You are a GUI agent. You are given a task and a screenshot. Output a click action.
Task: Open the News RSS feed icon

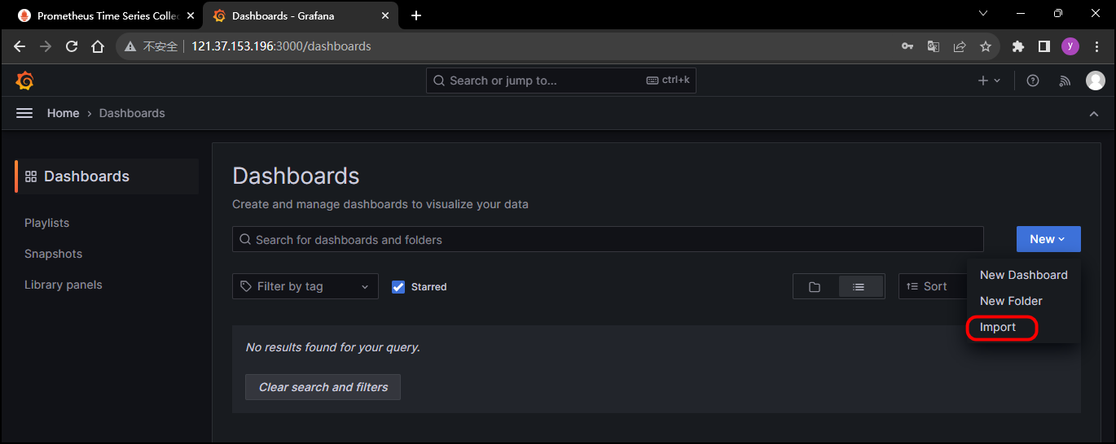(x=1065, y=81)
